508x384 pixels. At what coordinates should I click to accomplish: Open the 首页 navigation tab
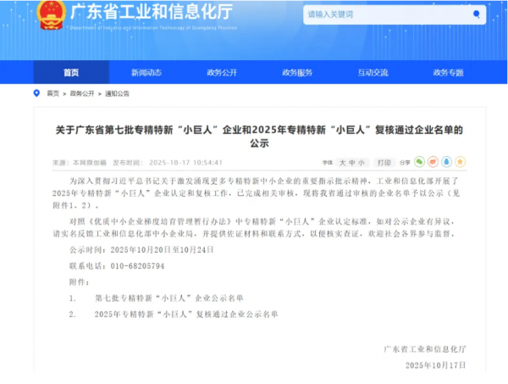(x=71, y=72)
